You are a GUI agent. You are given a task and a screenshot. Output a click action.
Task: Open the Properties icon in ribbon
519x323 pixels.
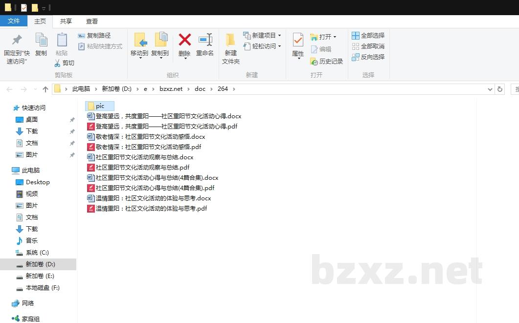[x=298, y=40]
